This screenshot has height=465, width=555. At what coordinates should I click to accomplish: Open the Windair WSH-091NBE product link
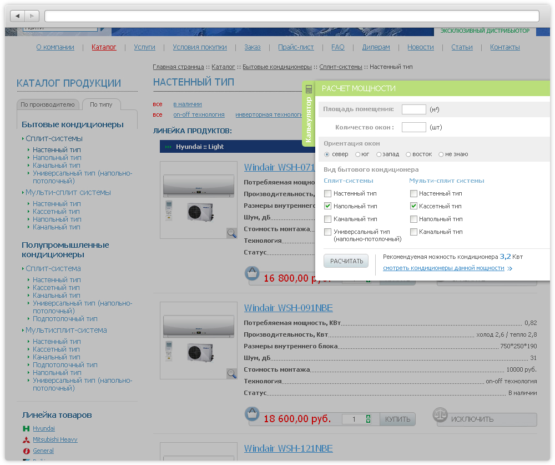[289, 308]
